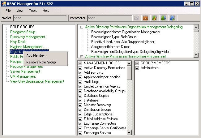
Task: Click 'RoleAssigneeType: RoleGroup' row
Action: pos(114,37)
